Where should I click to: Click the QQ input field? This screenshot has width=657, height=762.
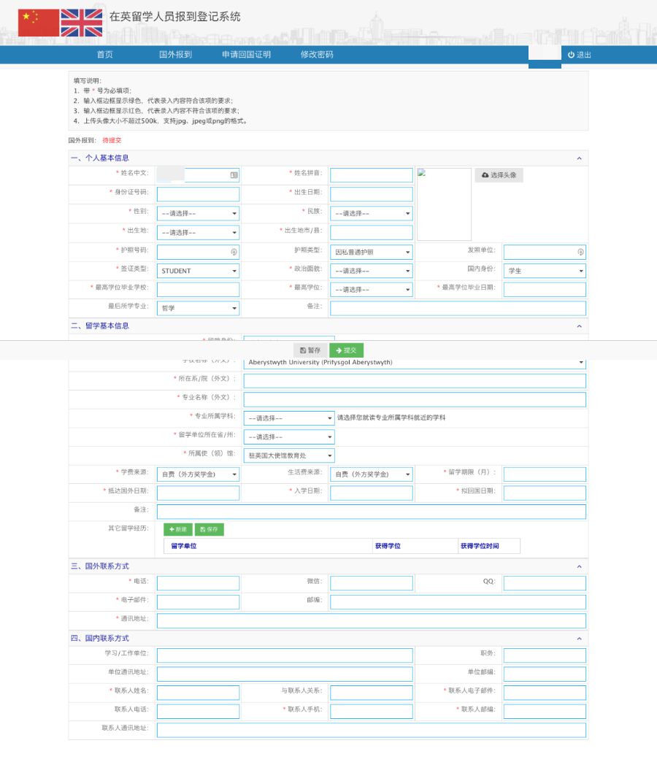click(545, 583)
